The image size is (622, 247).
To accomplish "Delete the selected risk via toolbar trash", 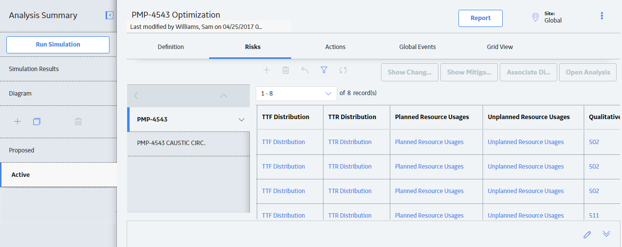I will point(286,70).
